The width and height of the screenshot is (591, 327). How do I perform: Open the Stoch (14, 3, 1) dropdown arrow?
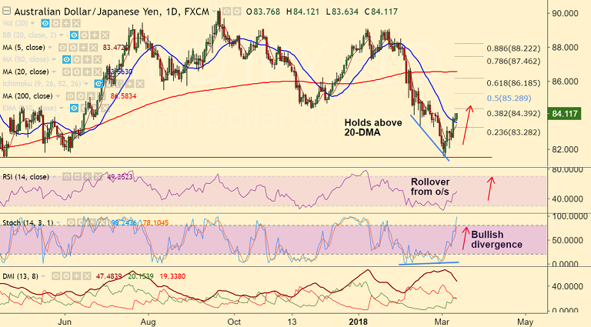pyautogui.click(x=58, y=222)
